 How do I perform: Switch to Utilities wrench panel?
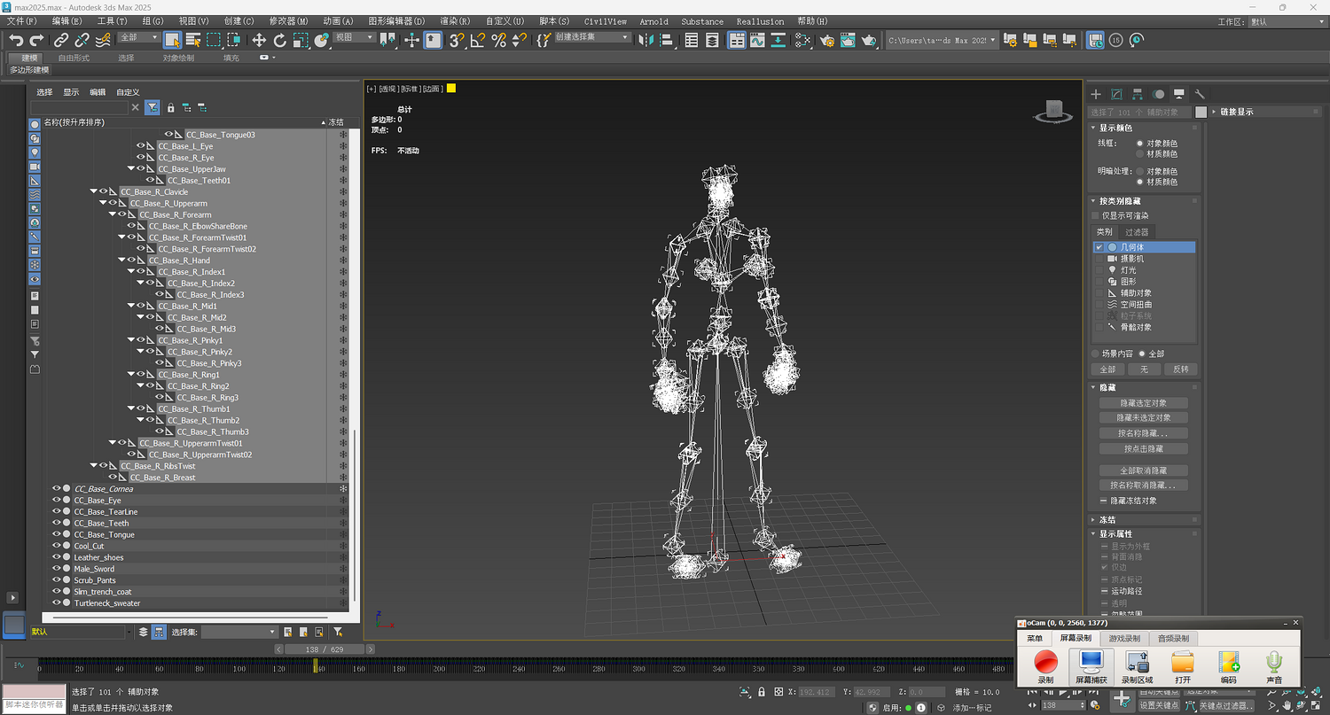(x=1200, y=94)
